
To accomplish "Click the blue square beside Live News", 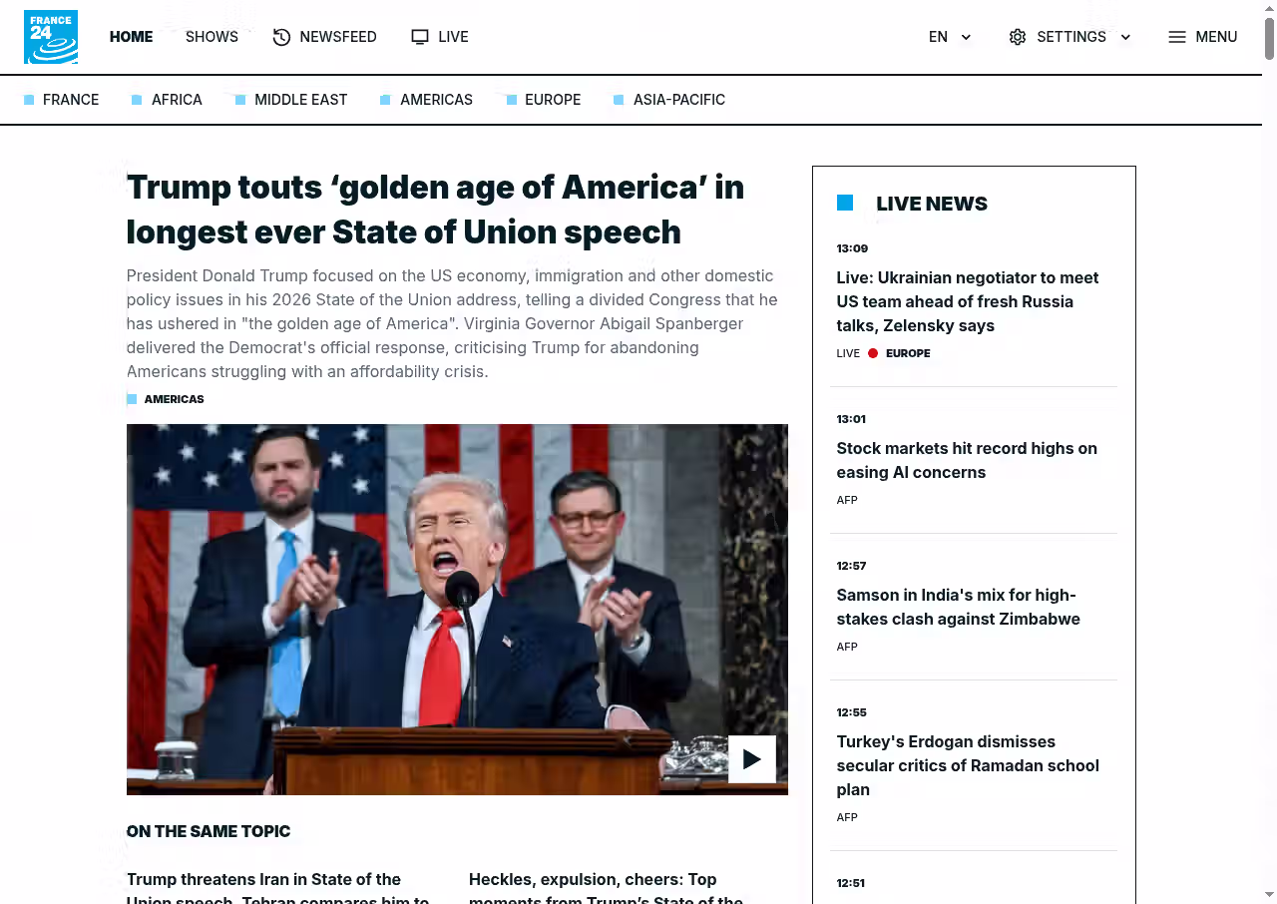I will pos(845,203).
